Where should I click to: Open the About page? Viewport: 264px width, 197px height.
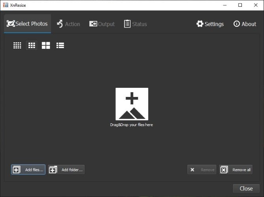(x=245, y=24)
